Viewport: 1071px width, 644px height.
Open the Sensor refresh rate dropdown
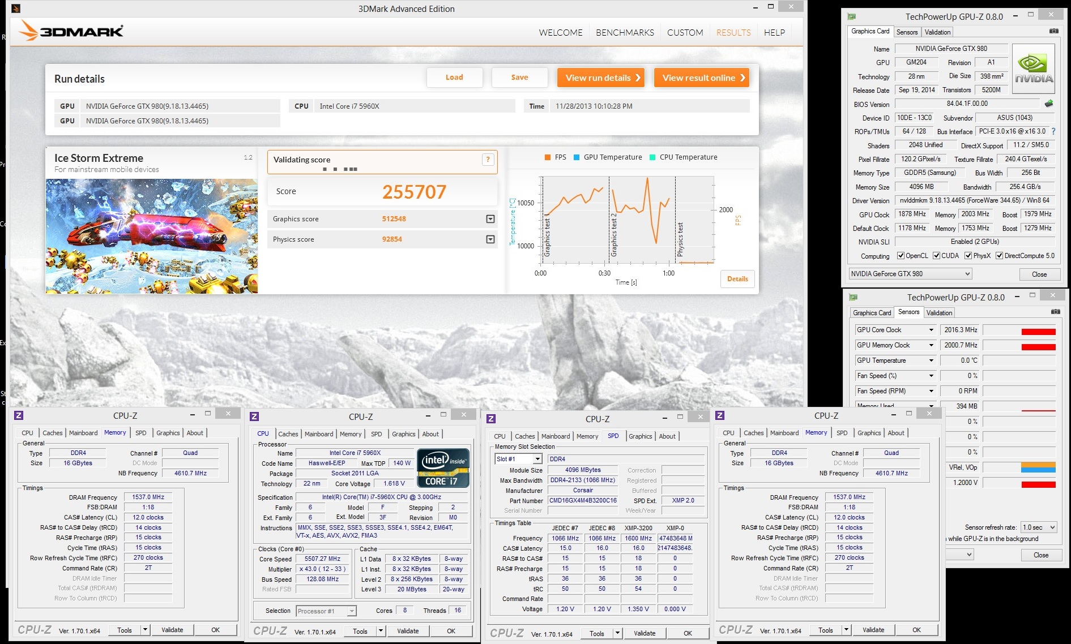(x=1039, y=527)
